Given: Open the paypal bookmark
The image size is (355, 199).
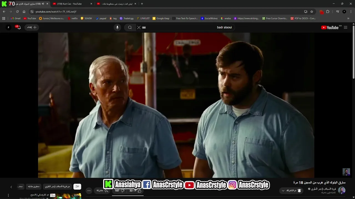Looking at the screenshot, I should tap(101, 19).
